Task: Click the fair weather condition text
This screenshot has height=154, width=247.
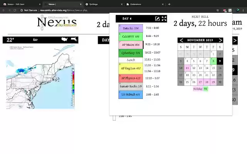Action: (35, 40)
